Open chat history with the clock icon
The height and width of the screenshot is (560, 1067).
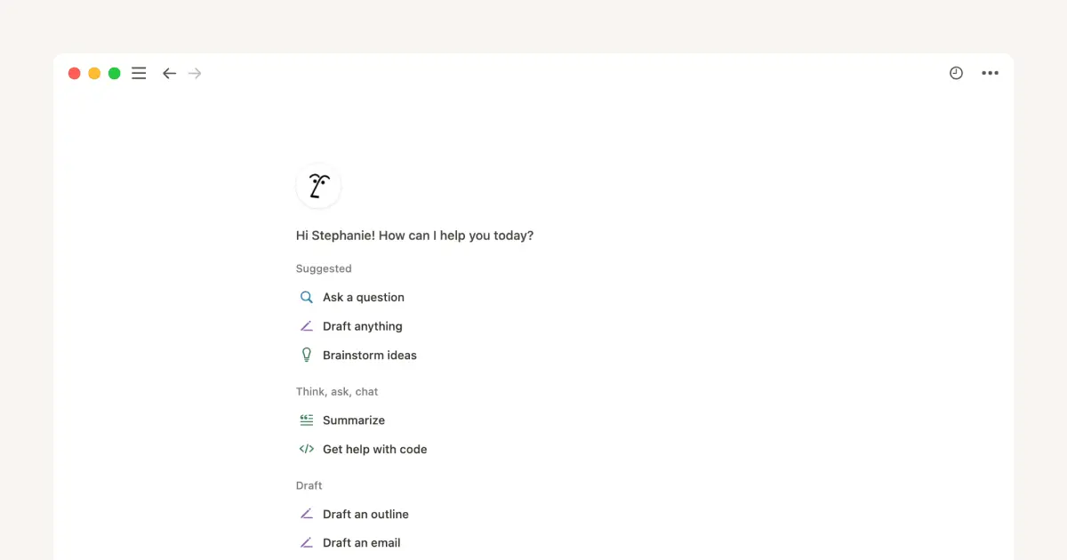(956, 73)
